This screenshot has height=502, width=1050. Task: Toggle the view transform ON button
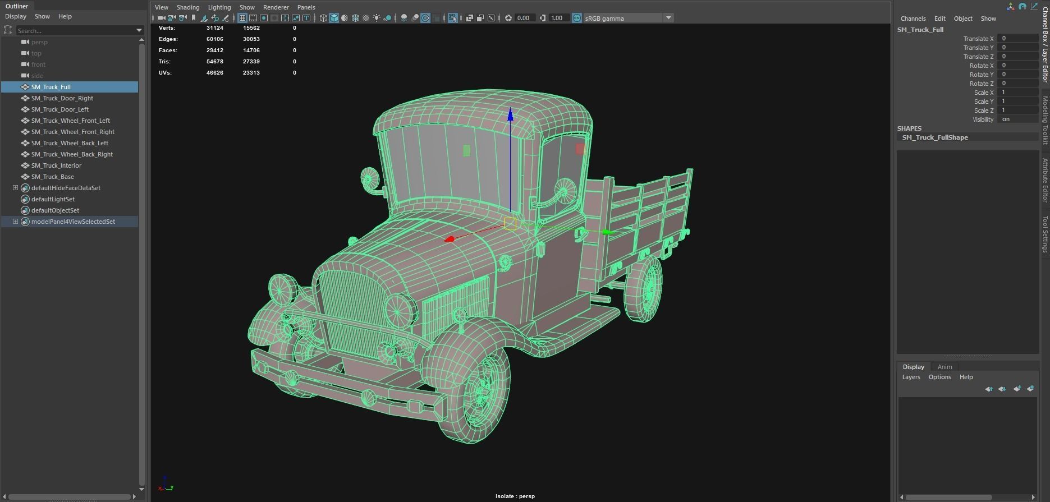pos(577,18)
